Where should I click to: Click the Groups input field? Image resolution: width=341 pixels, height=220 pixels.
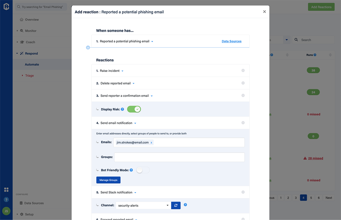[x=179, y=157]
